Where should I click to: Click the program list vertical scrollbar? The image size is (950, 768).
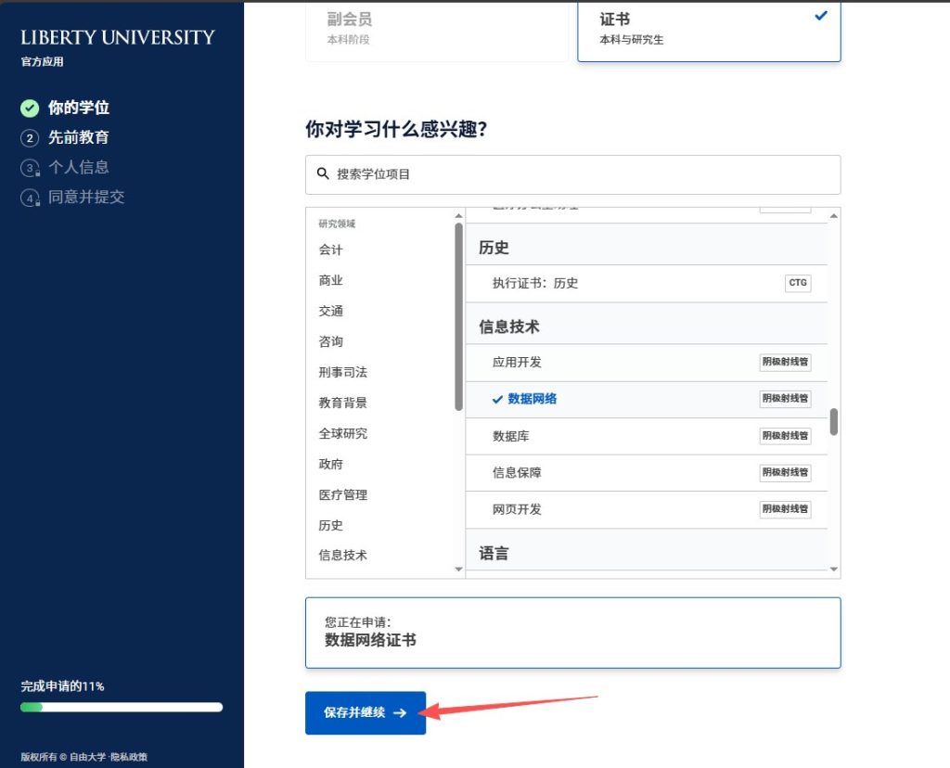pos(832,422)
